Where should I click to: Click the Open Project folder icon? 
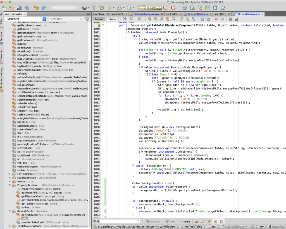(19, 8)
